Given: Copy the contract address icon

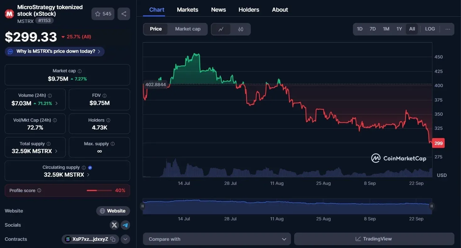Looking at the screenshot, I should (113, 239).
